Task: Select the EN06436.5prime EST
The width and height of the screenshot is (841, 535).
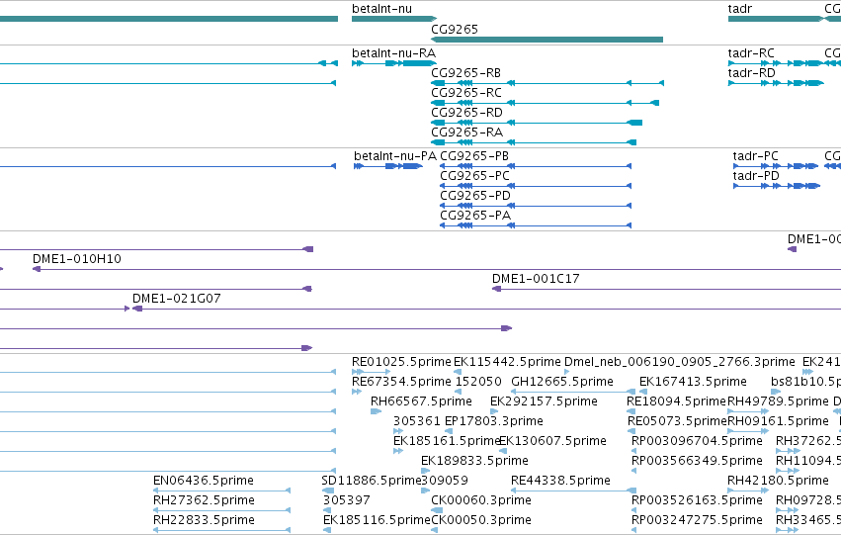Action: pyautogui.click(x=222, y=490)
